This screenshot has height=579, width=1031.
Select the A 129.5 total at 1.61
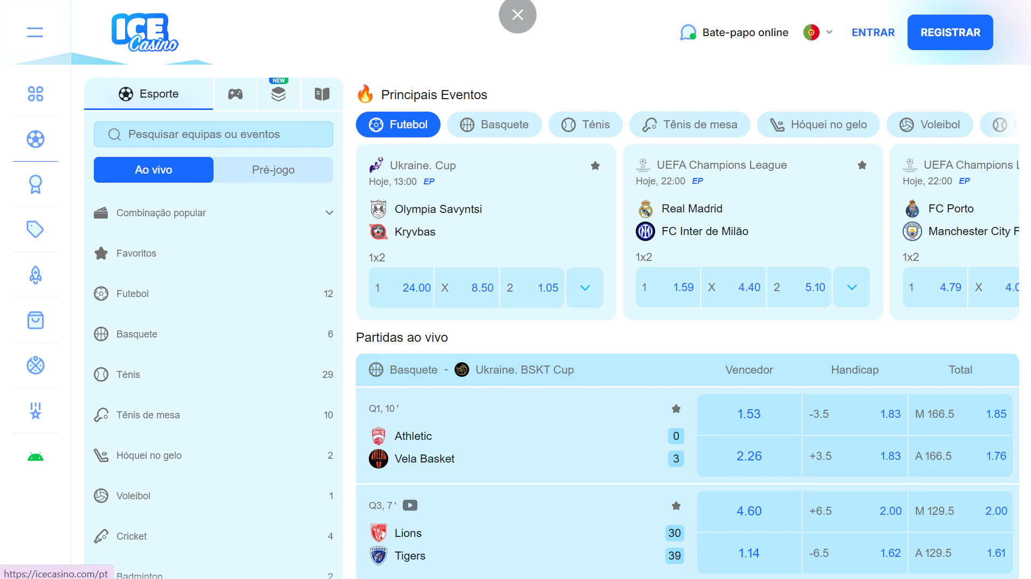pyautogui.click(x=960, y=553)
